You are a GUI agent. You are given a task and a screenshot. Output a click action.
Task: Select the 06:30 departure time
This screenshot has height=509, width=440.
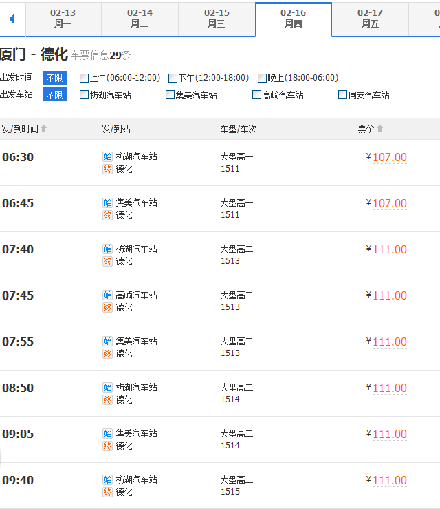pyautogui.click(x=18, y=157)
